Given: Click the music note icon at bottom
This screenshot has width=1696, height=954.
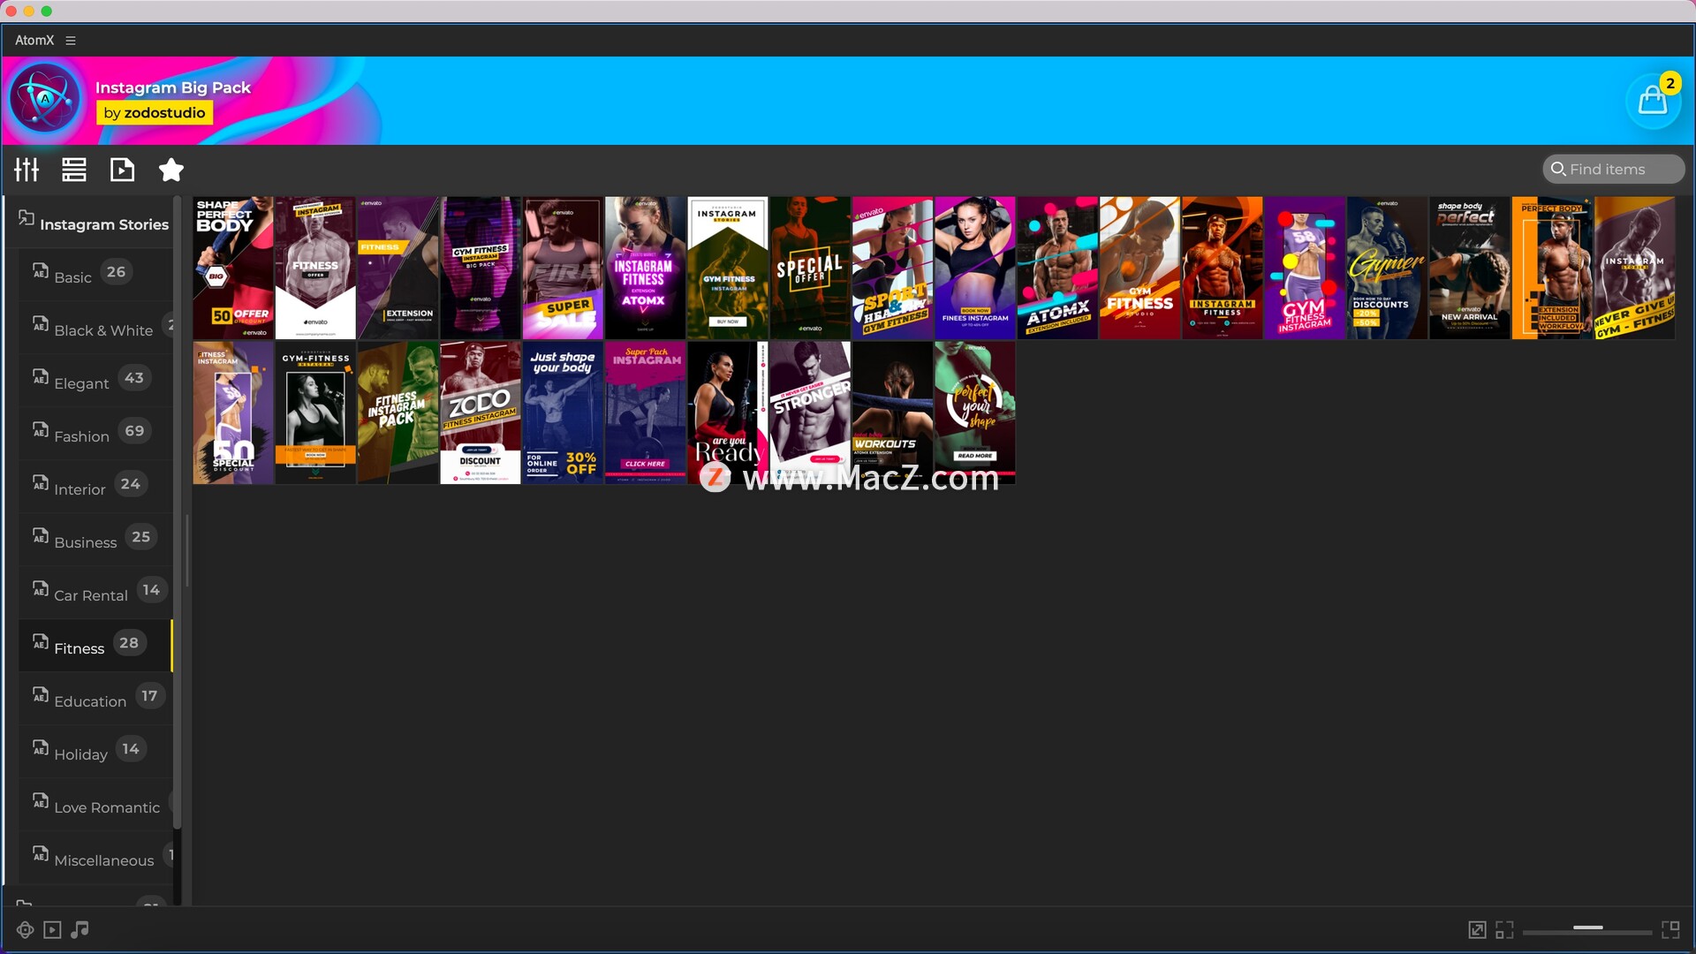Looking at the screenshot, I should click(80, 929).
